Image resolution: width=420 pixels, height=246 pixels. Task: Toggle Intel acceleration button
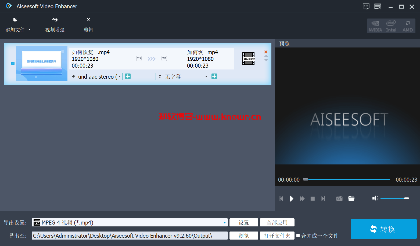click(x=391, y=26)
